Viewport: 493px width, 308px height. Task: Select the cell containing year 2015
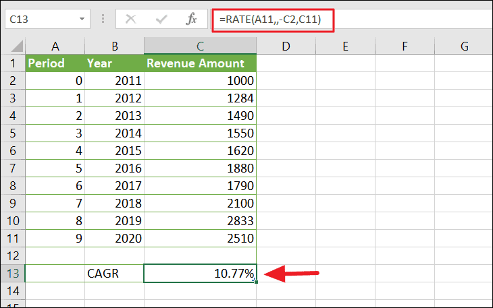[x=114, y=151]
